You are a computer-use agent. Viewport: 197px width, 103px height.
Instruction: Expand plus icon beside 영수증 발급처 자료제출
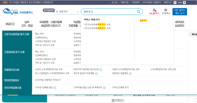click(96, 74)
